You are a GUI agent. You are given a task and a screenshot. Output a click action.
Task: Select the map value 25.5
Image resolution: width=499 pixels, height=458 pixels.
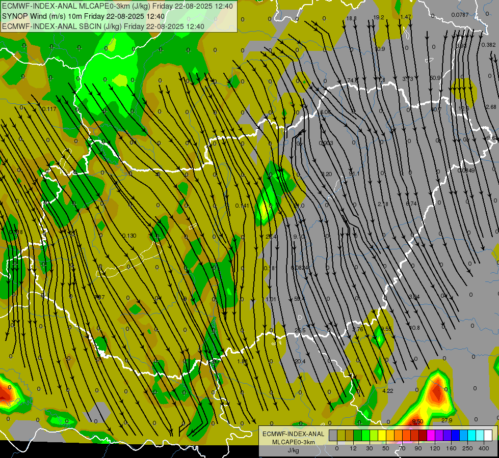(x=300, y=330)
